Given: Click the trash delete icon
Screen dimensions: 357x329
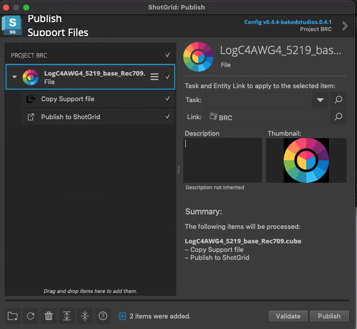Looking at the screenshot, I should (x=49, y=315).
